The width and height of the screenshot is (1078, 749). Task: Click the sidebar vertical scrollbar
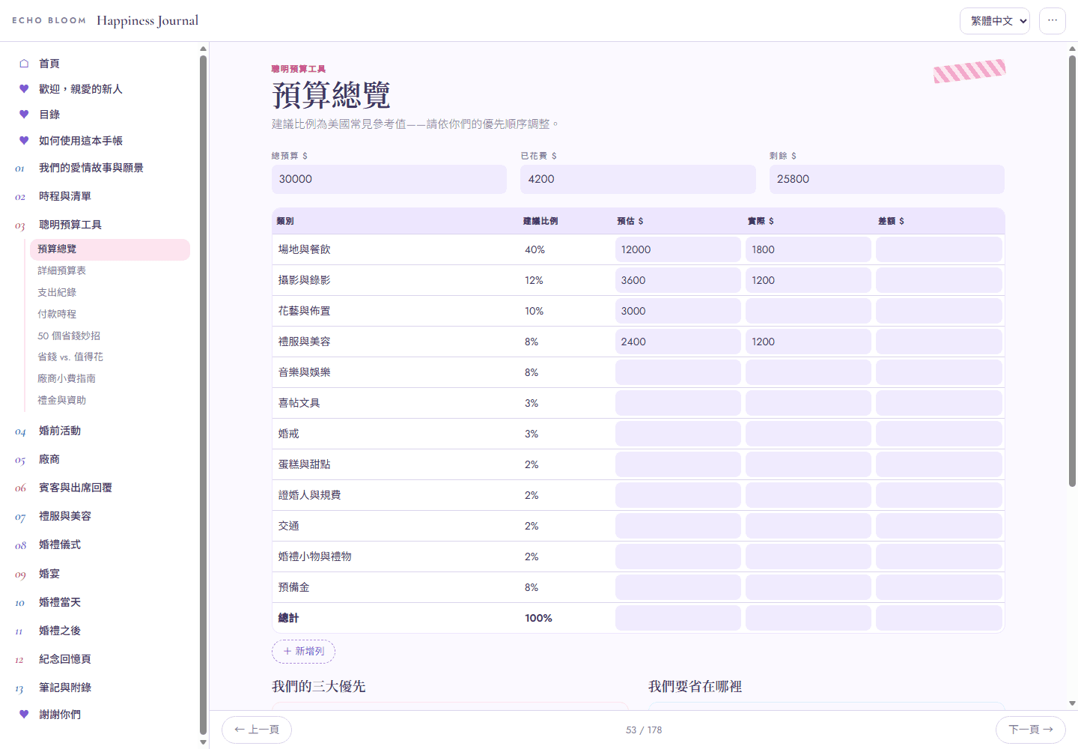203,395
